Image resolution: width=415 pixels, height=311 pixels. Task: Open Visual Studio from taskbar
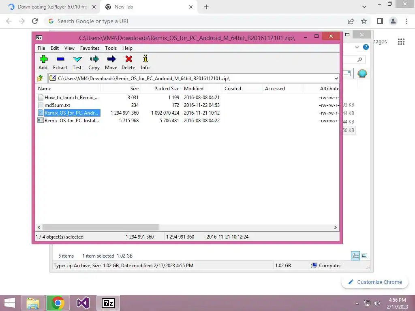(83, 303)
